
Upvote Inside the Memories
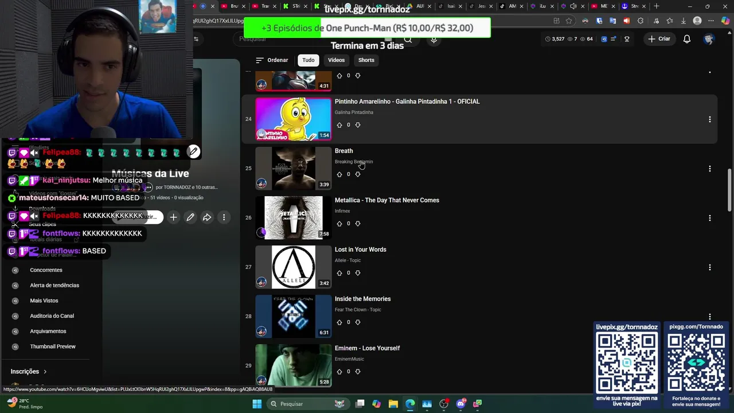pyautogui.click(x=339, y=322)
